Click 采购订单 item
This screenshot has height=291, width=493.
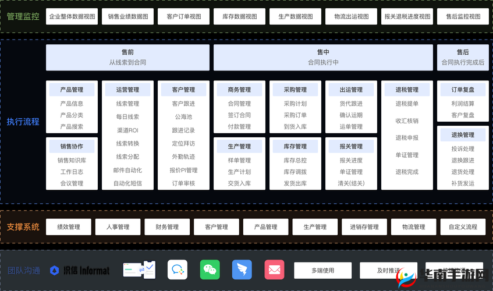[295, 115]
